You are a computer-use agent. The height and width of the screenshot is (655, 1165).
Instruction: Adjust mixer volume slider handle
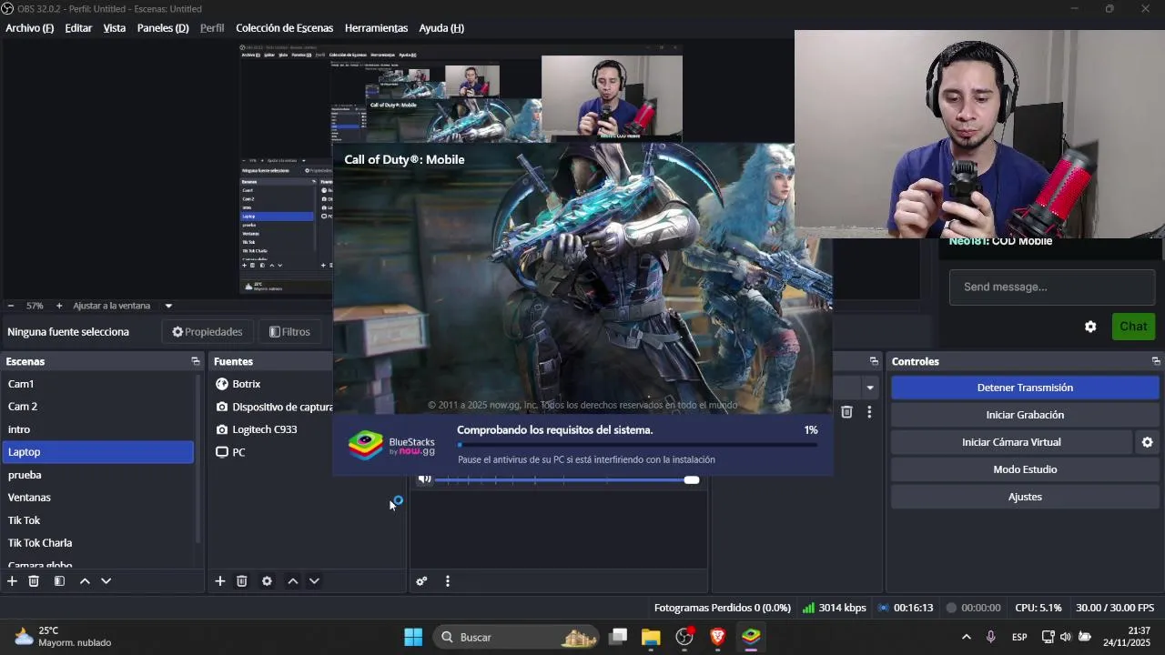[x=692, y=479]
